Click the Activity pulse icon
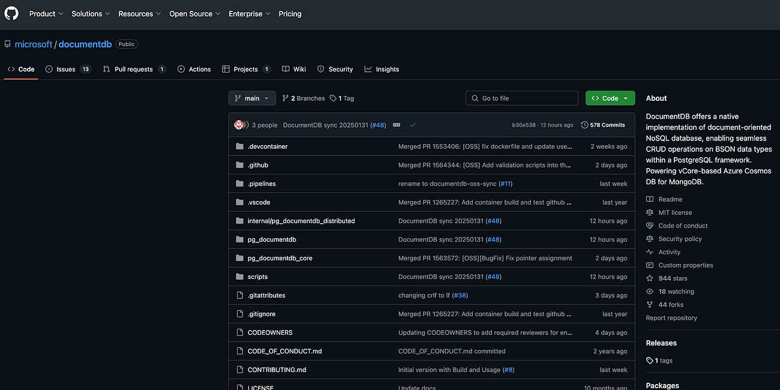The height and width of the screenshot is (390, 780). [x=650, y=252]
